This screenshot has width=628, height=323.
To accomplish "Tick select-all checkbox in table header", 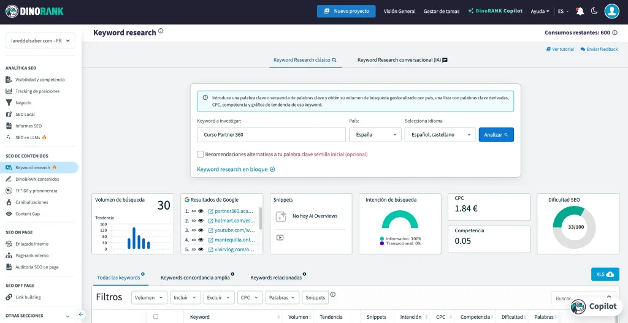I will point(156,317).
